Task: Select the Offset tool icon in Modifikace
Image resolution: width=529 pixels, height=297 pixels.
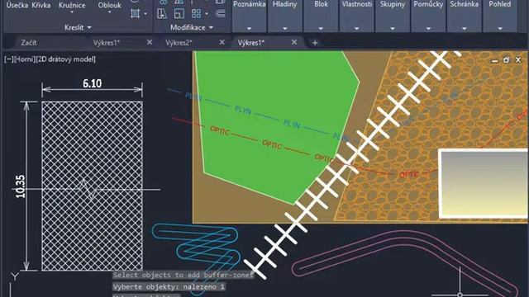Action: pyautogui.click(x=221, y=14)
